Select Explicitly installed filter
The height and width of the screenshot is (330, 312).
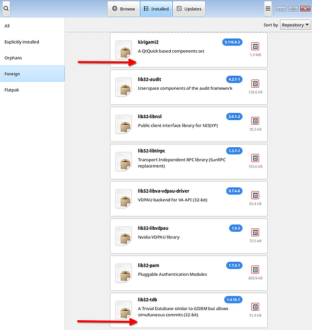[32, 42]
